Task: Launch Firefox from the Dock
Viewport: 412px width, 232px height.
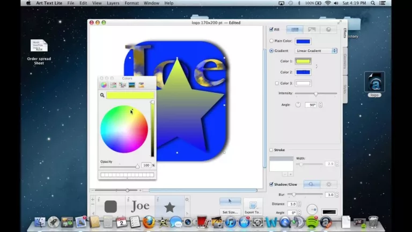Action: [149, 222]
